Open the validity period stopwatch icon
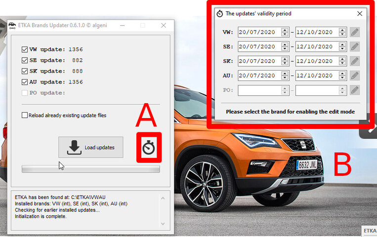 (149, 148)
